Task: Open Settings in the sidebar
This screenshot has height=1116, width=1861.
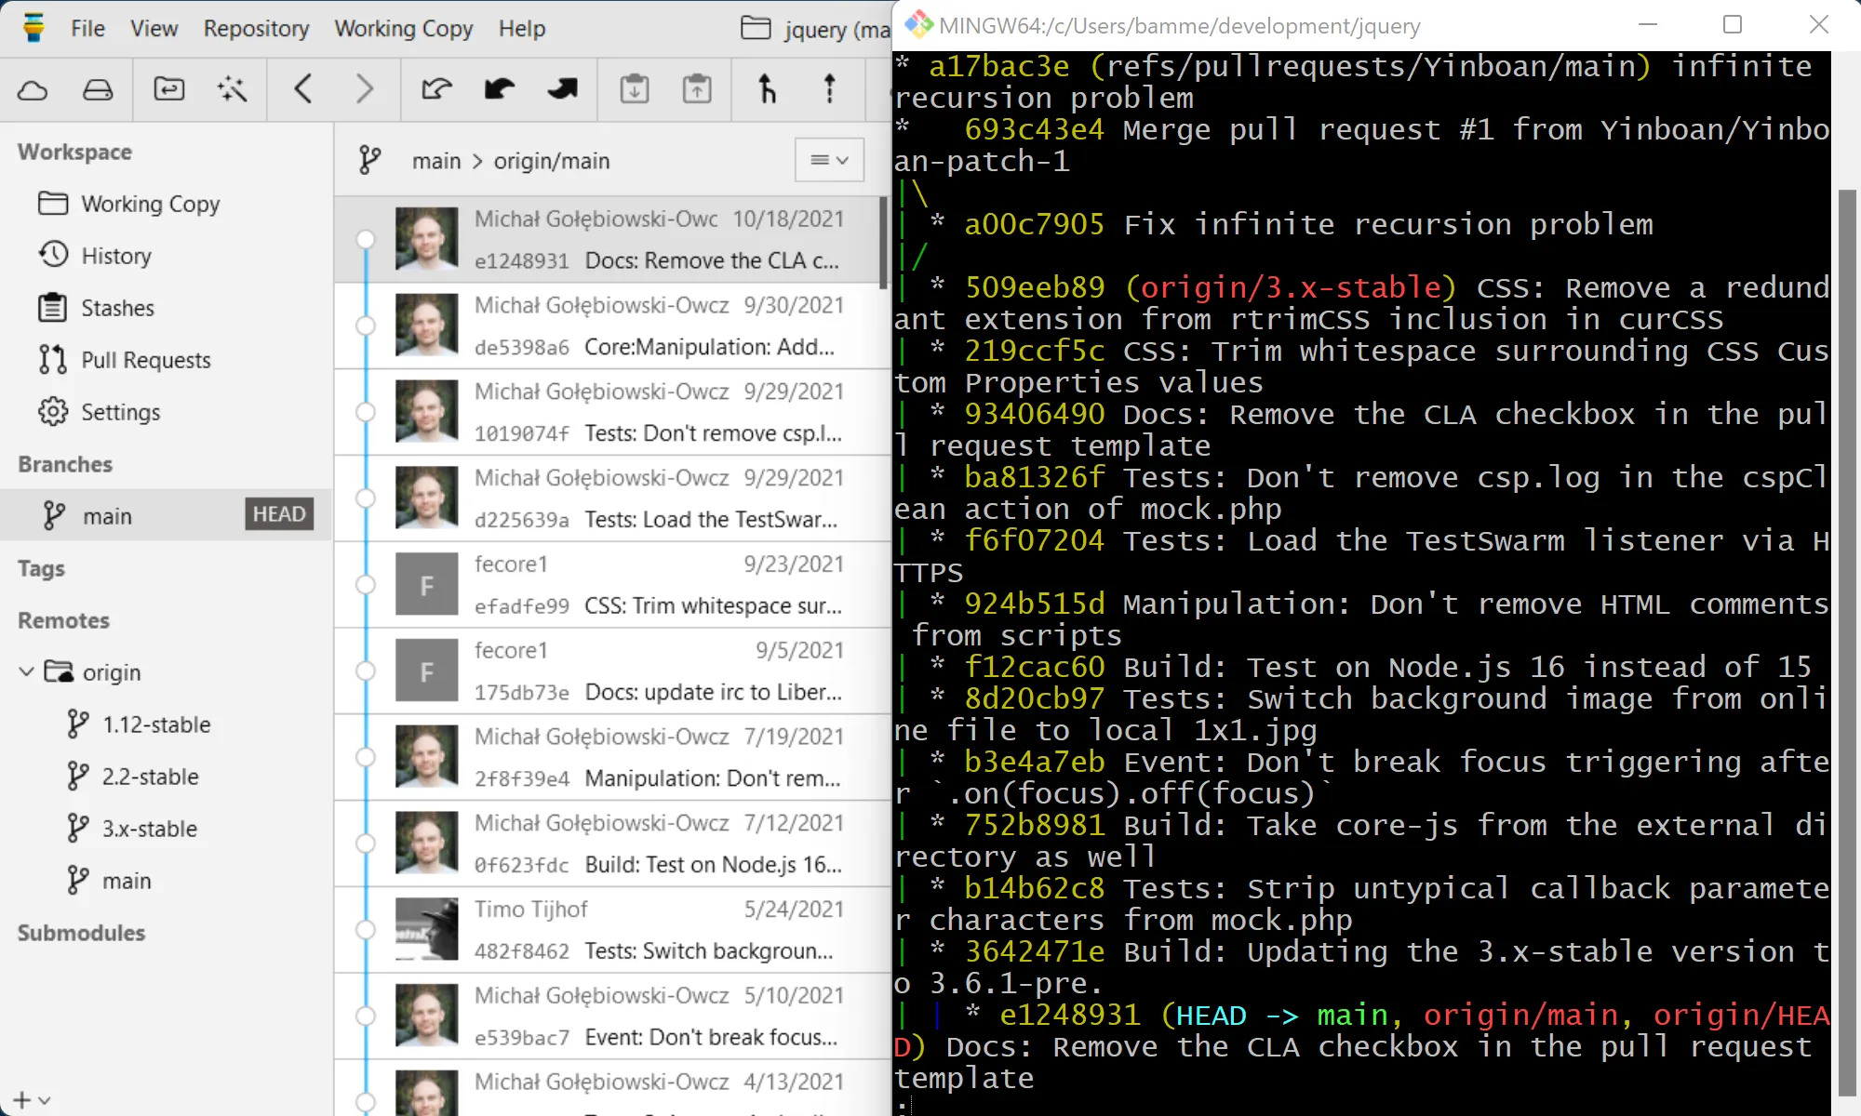Action: [167, 412]
